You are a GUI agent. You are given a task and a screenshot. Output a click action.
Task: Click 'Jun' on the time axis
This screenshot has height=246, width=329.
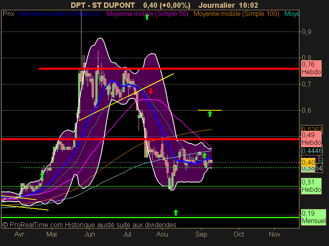[x=89, y=234]
